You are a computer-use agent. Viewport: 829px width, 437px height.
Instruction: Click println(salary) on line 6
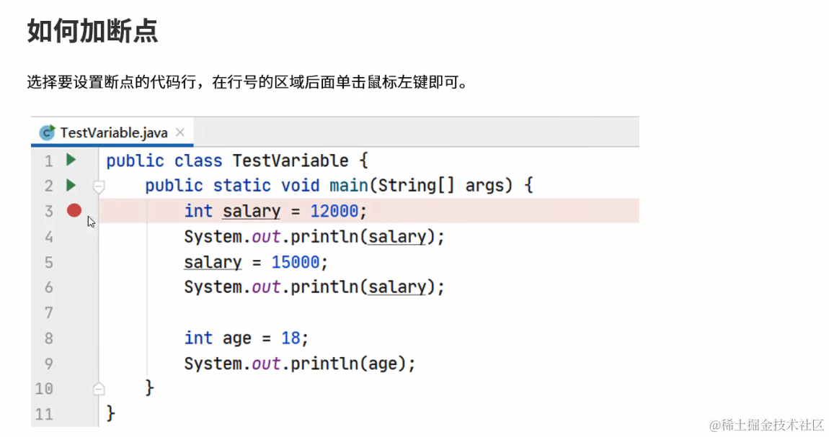(367, 288)
